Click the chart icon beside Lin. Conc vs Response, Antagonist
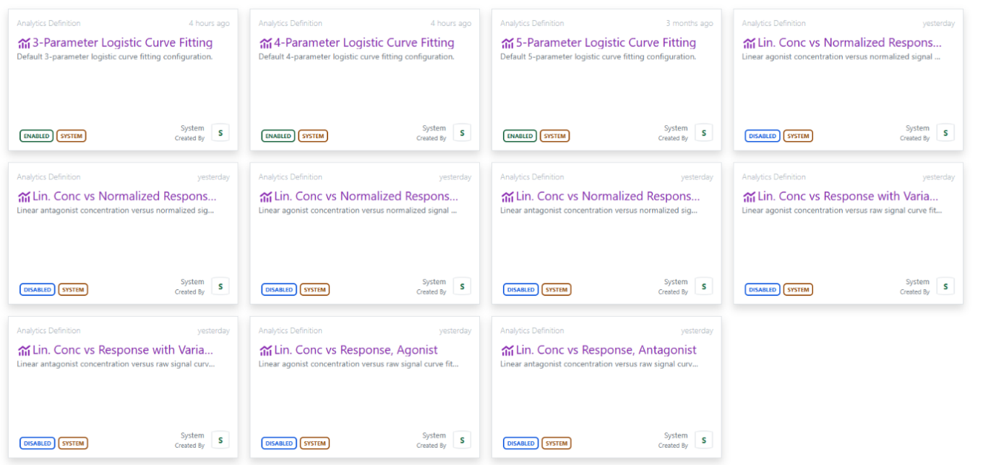 507,351
